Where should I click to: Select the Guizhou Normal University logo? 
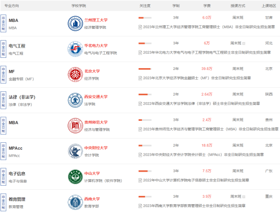pyautogui.click(x=75, y=125)
